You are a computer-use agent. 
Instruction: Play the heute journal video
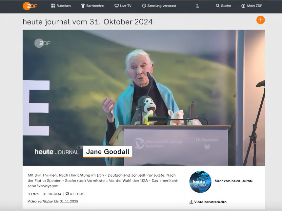click(144, 97)
